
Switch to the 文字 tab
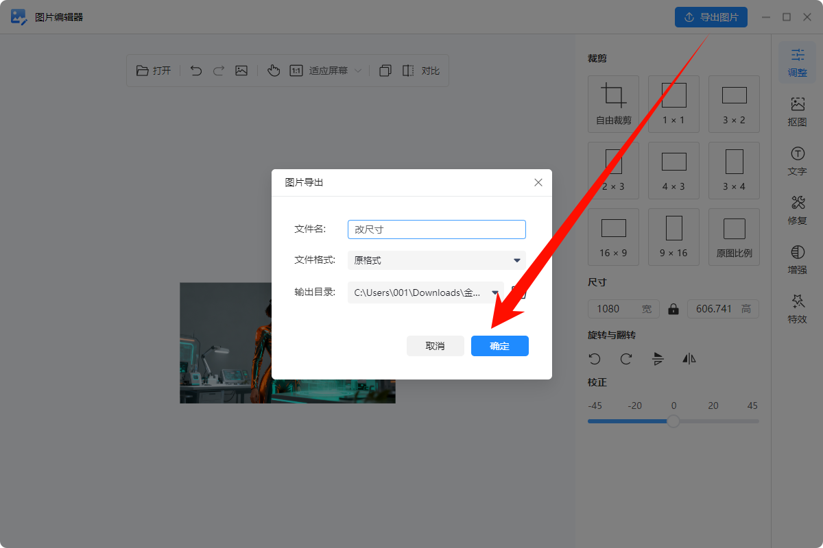click(x=797, y=162)
